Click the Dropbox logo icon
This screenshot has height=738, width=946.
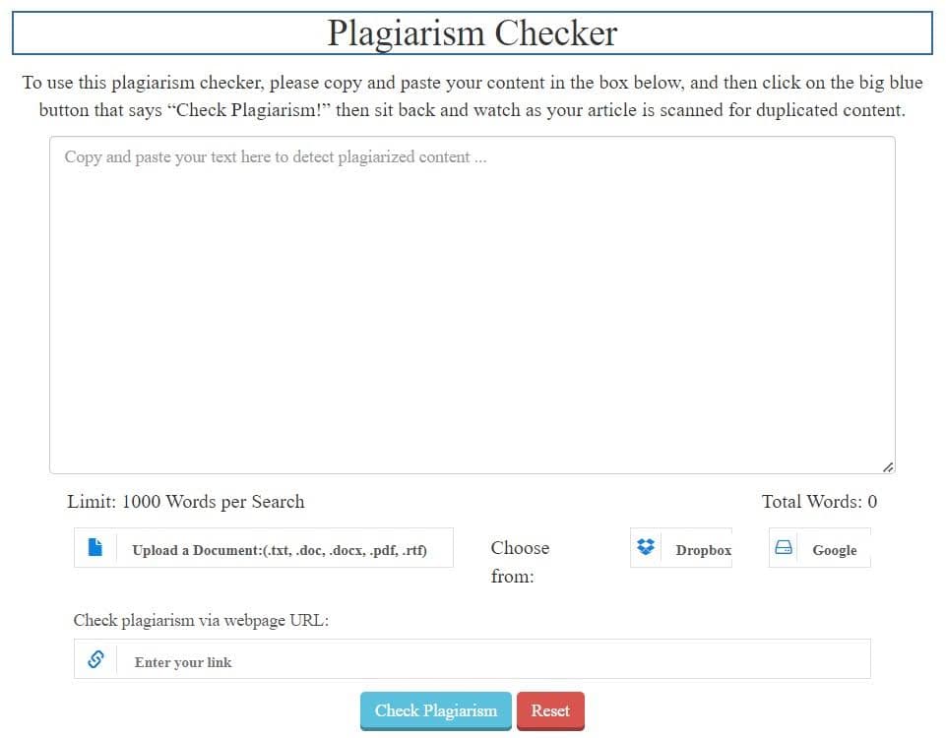(646, 548)
